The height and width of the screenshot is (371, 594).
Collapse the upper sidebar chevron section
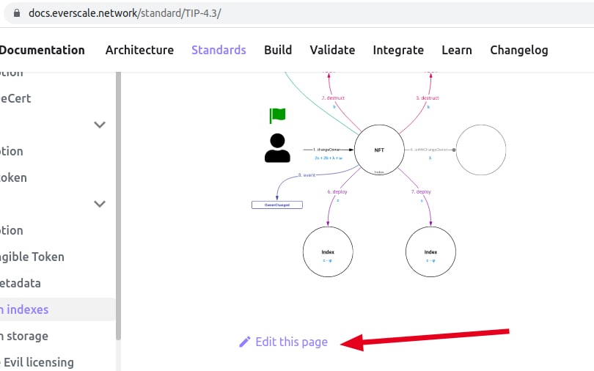pos(100,125)
